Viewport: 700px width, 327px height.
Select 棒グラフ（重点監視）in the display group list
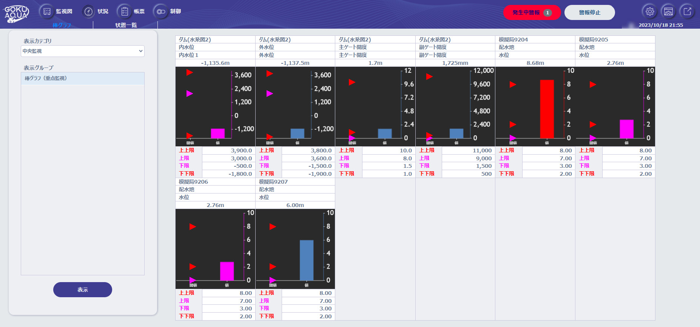(x=83, y=78)
